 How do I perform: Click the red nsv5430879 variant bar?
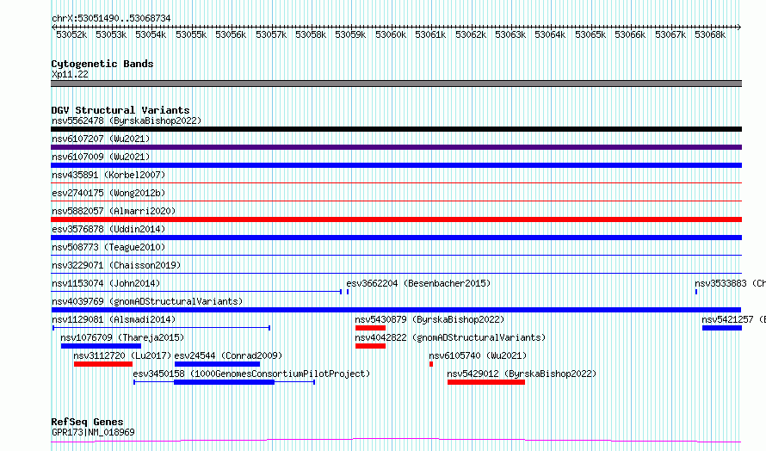[x=370, y=328]
